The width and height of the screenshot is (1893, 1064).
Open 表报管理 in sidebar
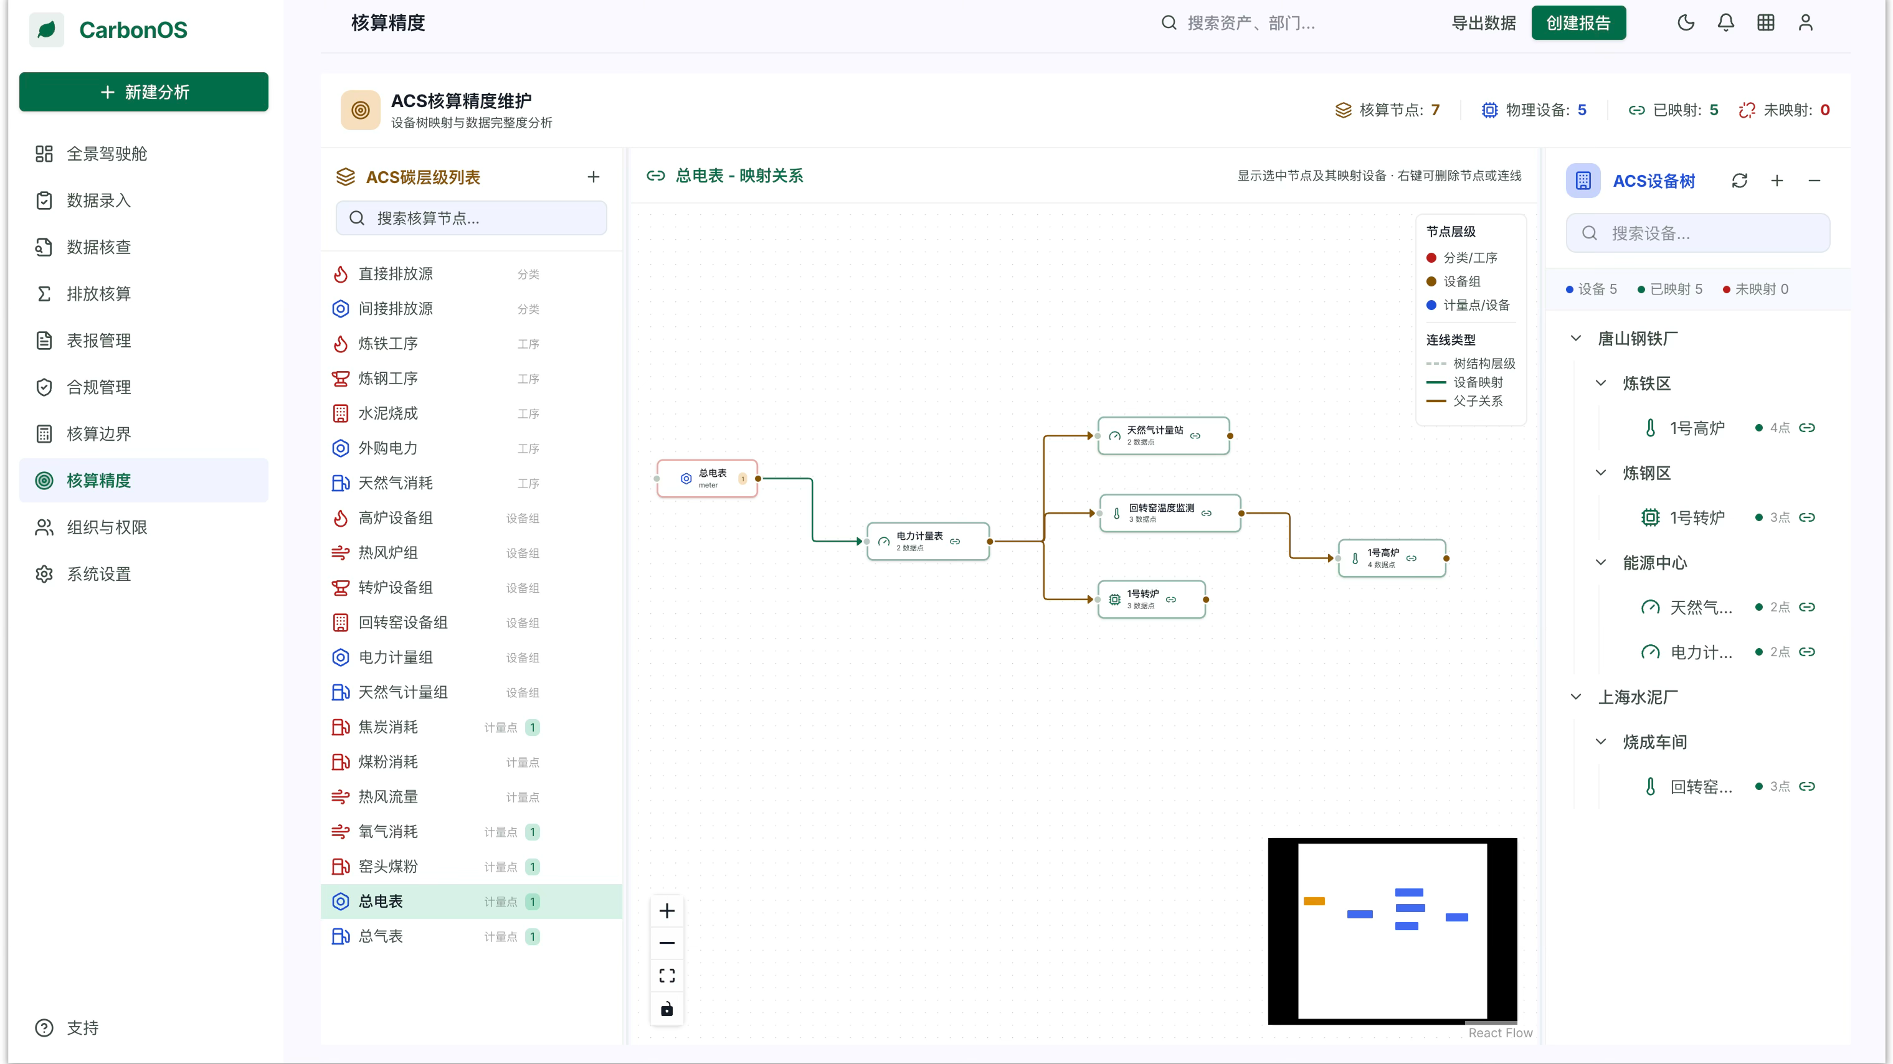point(143,341)
